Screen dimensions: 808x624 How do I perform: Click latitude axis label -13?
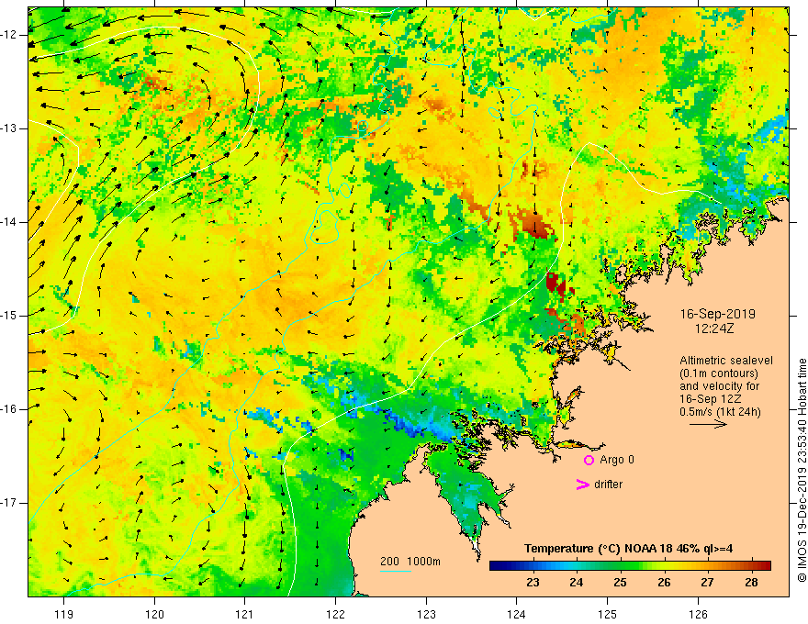[10, 128]
